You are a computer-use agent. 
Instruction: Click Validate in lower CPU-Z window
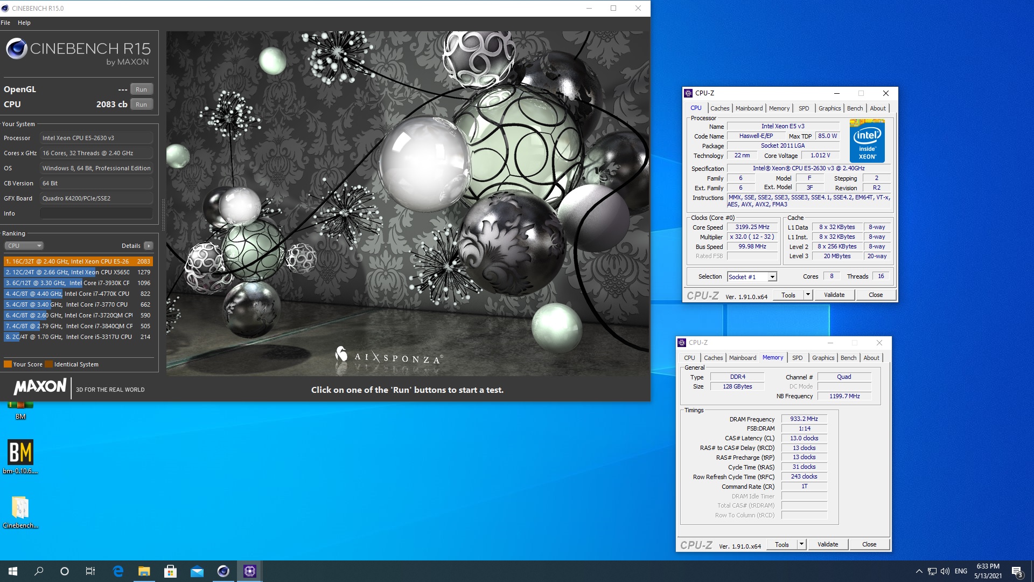coord(828,544)
